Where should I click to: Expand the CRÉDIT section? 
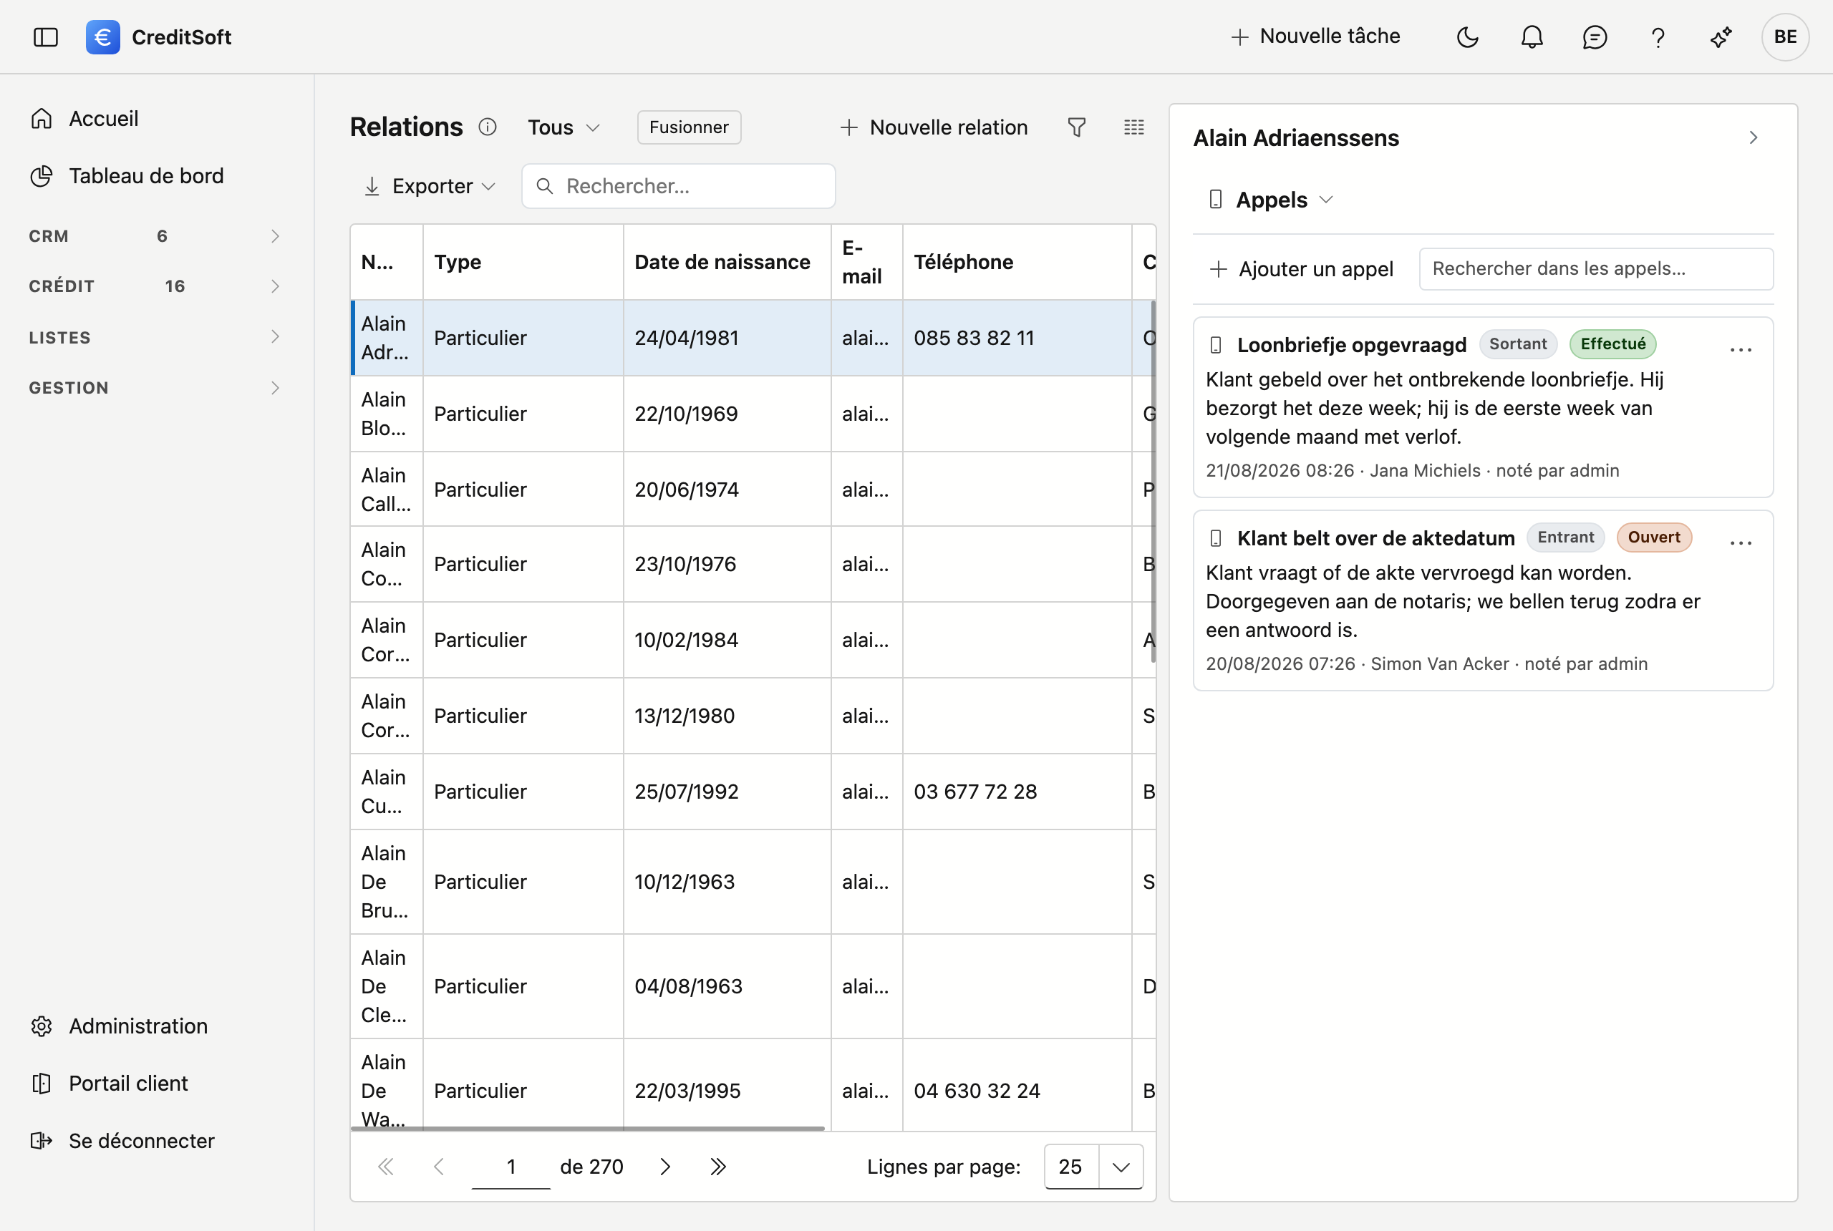point(154,286)
